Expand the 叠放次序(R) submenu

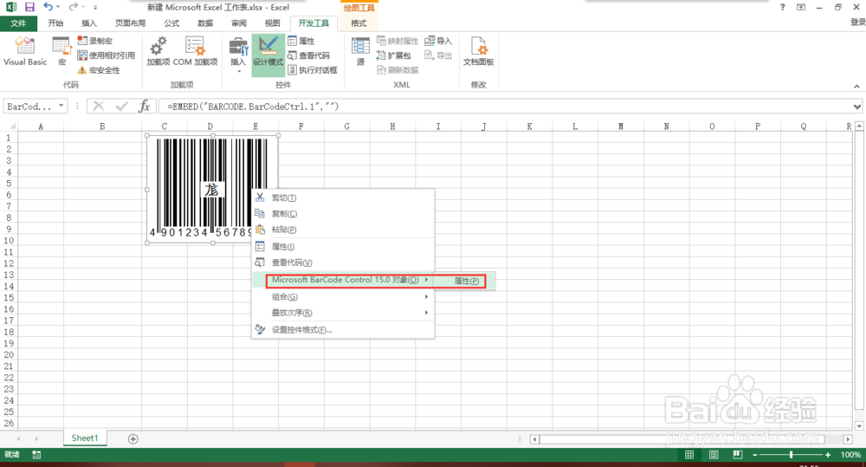pyautogui.click(x=343, y=312)
